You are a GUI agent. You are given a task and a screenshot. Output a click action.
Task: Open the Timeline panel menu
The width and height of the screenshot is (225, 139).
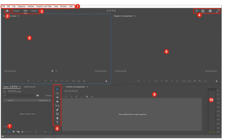[87, 87]
